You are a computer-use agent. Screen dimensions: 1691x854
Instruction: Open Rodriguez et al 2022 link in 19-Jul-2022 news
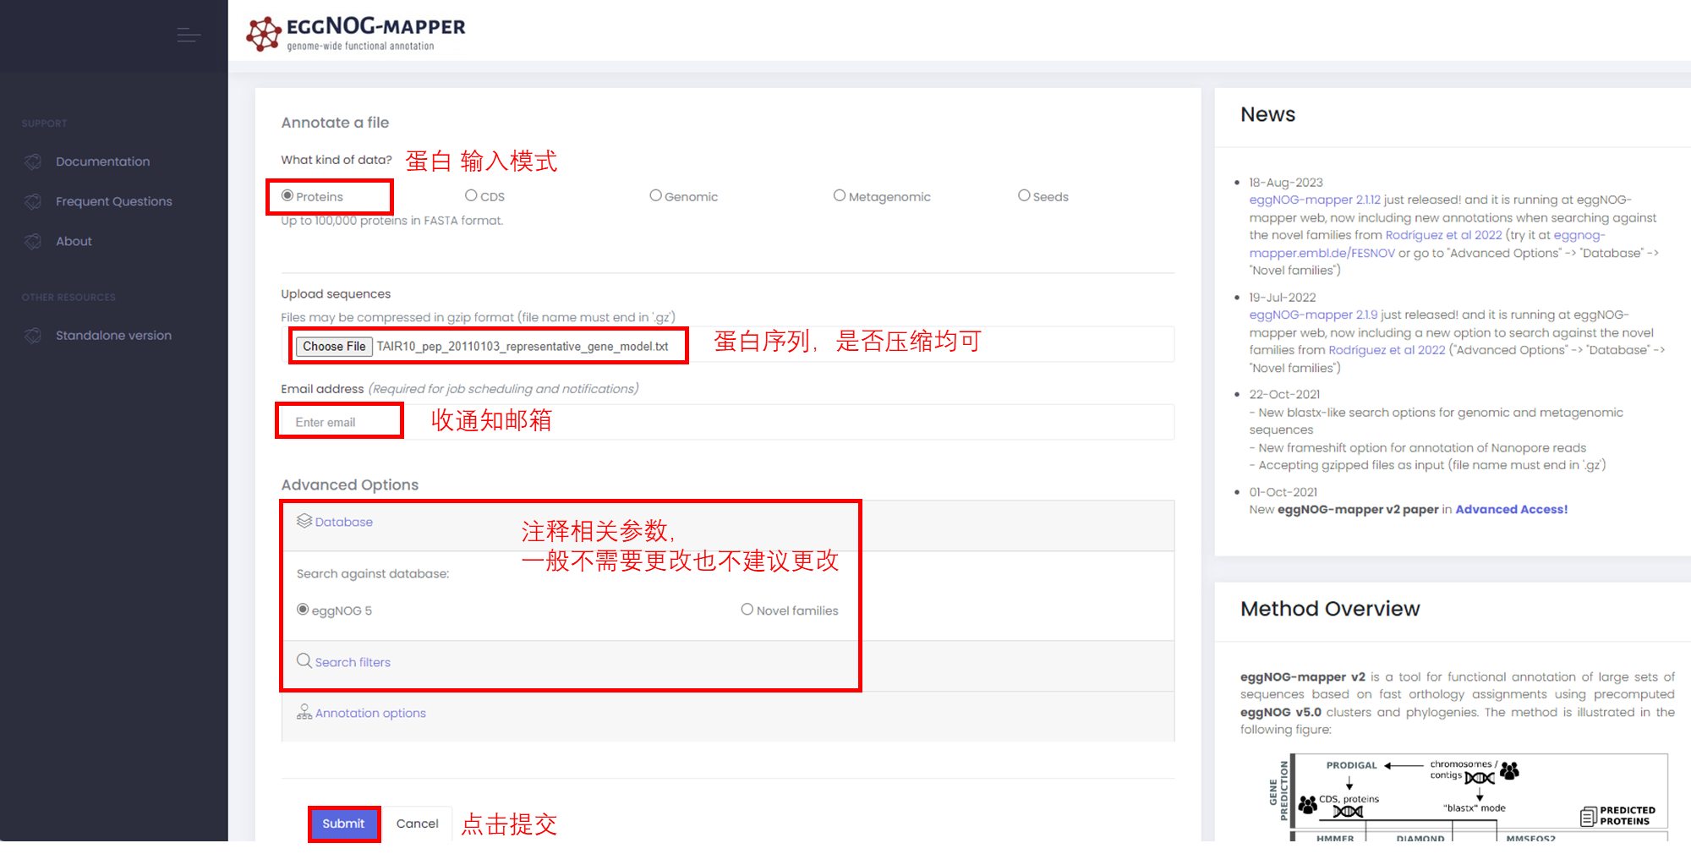coord(1387,350)
